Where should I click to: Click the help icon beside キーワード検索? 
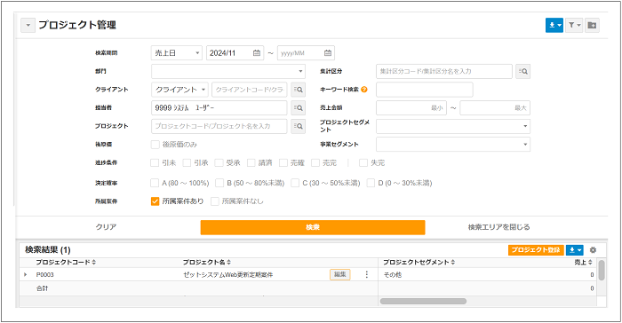364,90
